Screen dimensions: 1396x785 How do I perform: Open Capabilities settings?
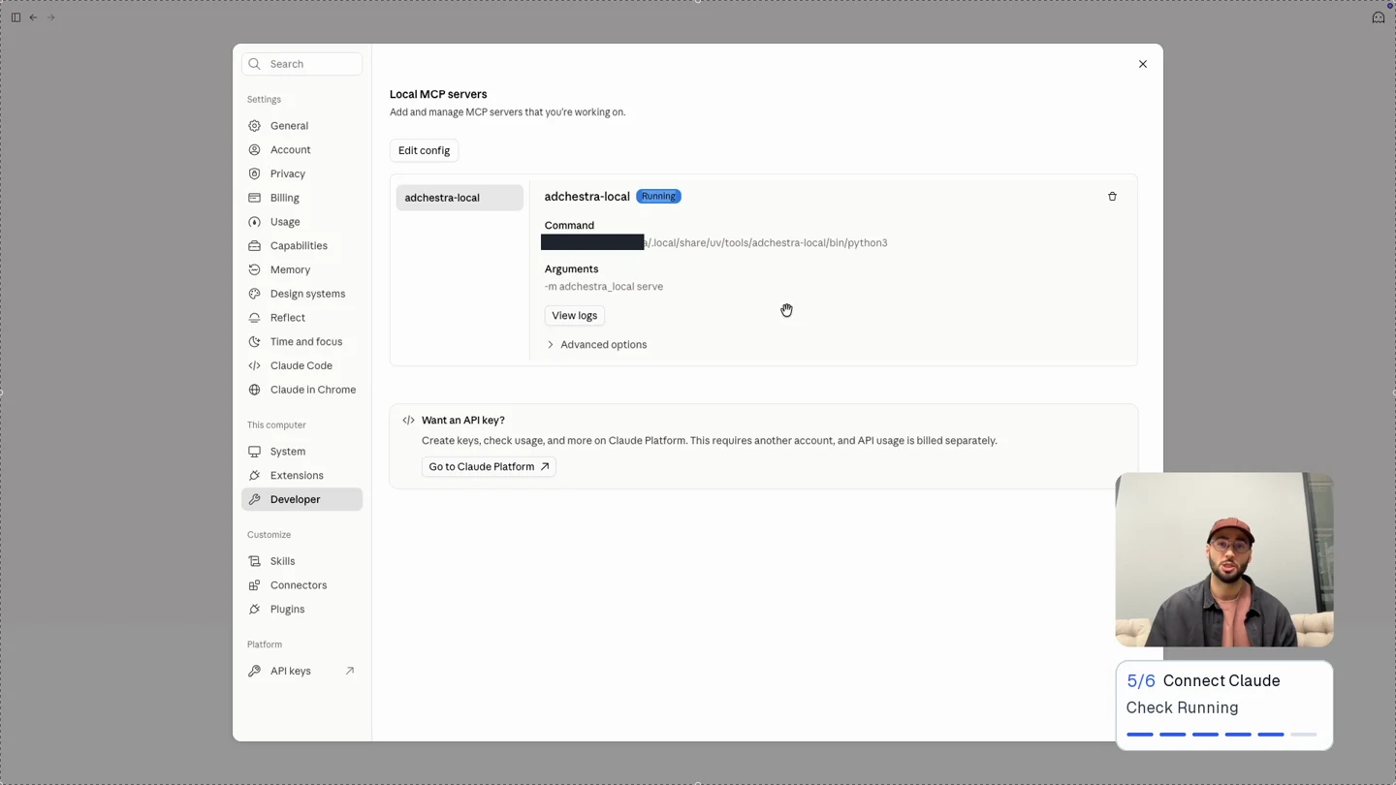pos(302,246)
